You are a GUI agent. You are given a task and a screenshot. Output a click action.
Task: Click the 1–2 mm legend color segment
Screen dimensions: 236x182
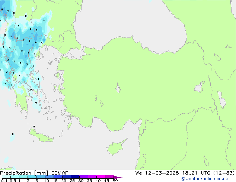point(23,177)
